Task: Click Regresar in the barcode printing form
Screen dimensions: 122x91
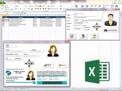Action: point(63,65)
